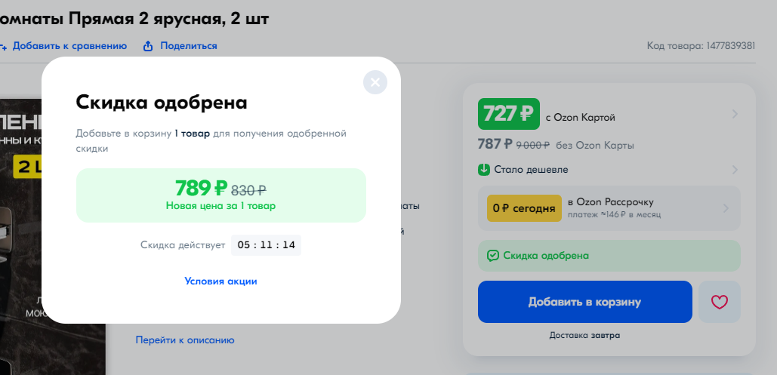Click the green 727 ₽ price badge
This screenshot has height=375, width=777.
click(x=508, y=115)
